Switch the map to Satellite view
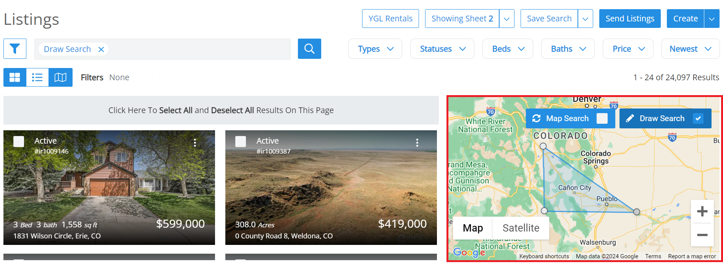 (x=521, y=228)
